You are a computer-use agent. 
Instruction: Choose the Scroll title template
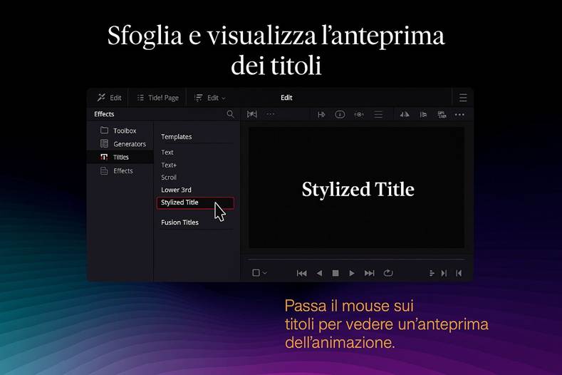(169, 178)
